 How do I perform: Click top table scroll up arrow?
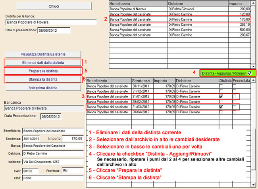pyautogui.click(x=253, y=3)
